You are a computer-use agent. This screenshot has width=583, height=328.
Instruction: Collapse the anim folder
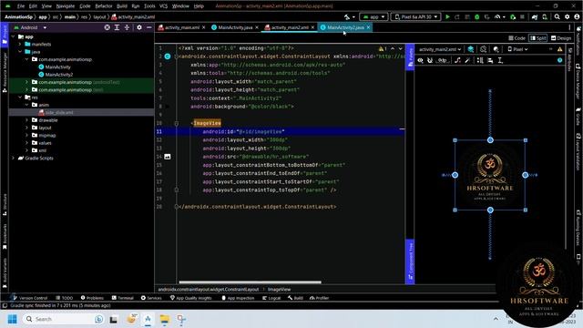(x=26, y=105)
